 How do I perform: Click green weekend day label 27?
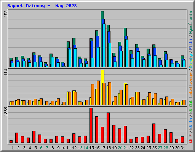coord(160,148)
